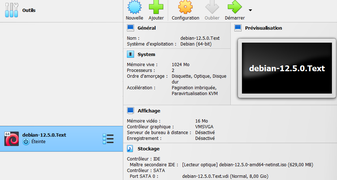Click the debian-12.5.0.Text.vdi disk entry
337x180 pixels.
[x=225, y=176]
